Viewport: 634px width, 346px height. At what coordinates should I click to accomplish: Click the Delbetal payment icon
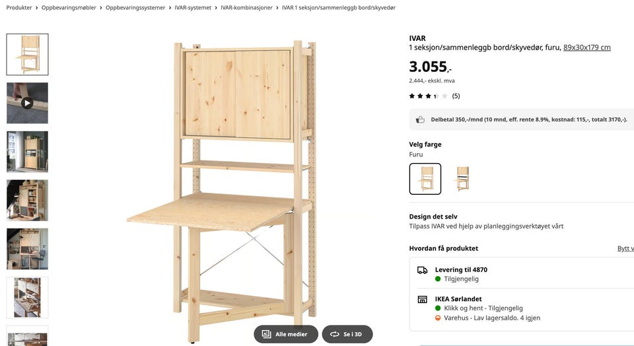(421, 120)
